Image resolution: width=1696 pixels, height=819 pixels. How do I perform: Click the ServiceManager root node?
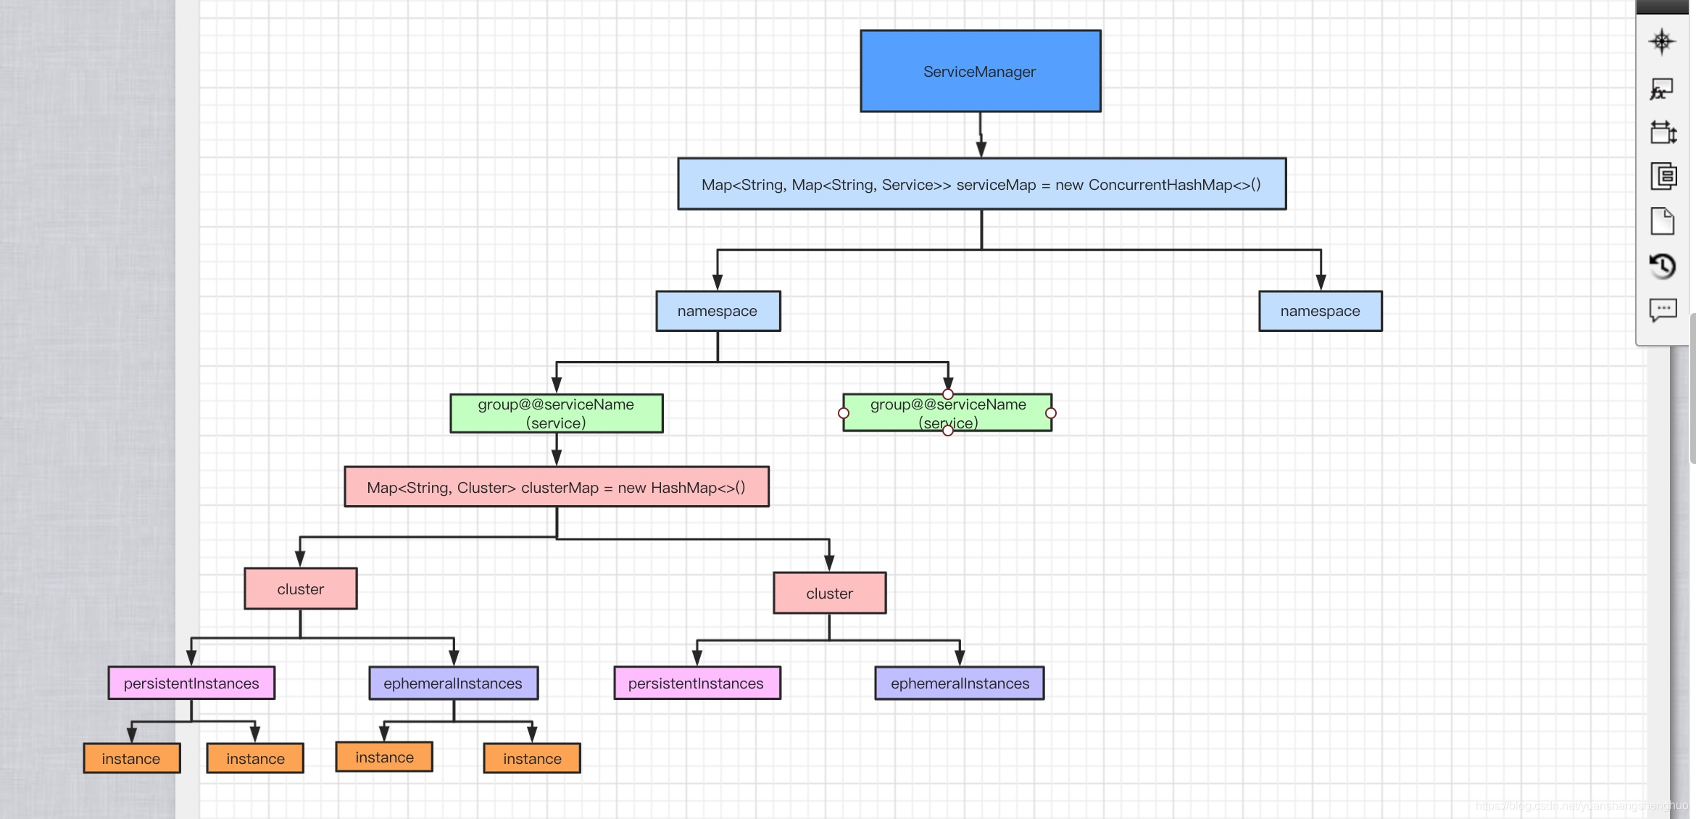pyautogui.click(x=979, y=70)
